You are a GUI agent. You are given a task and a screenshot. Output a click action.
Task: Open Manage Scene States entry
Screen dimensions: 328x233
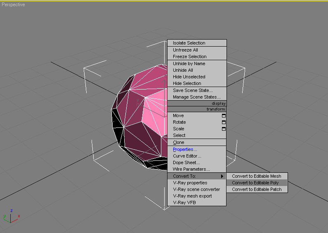click(197, 97)
